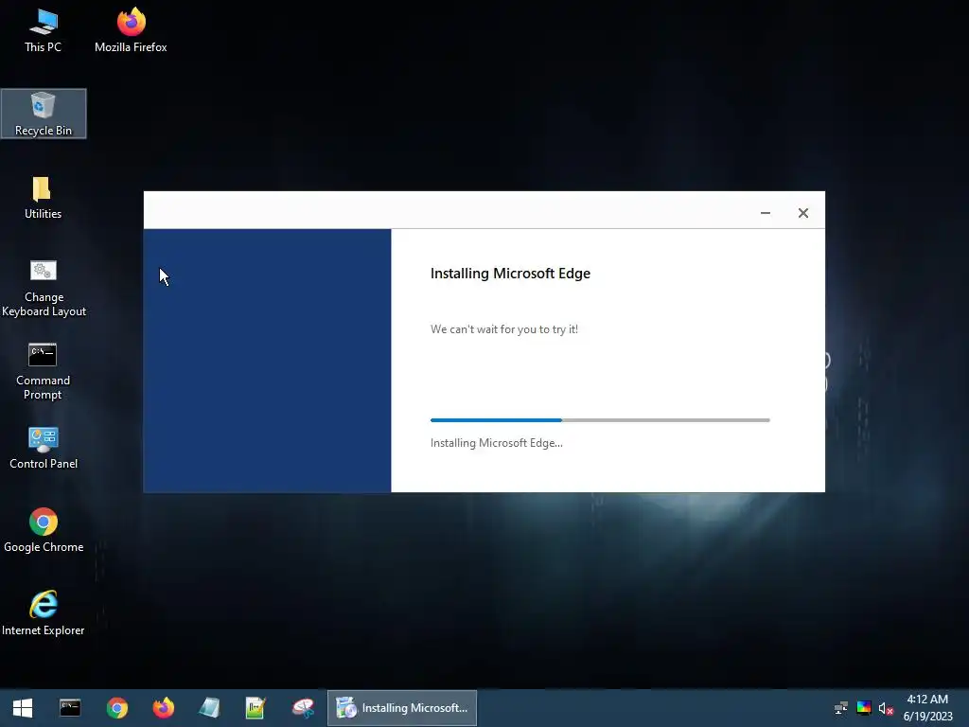
Task: Close the Edge installer window
Action: point(802,213)
